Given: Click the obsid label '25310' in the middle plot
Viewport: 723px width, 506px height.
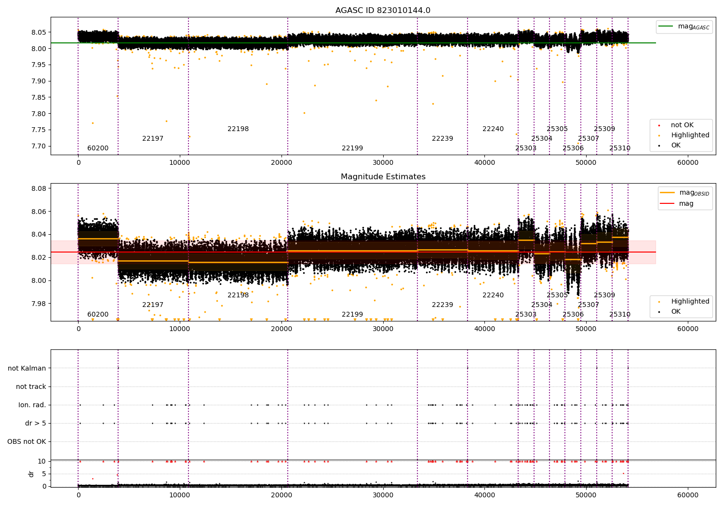Looking at the screenshot, I should coord(620,315).
